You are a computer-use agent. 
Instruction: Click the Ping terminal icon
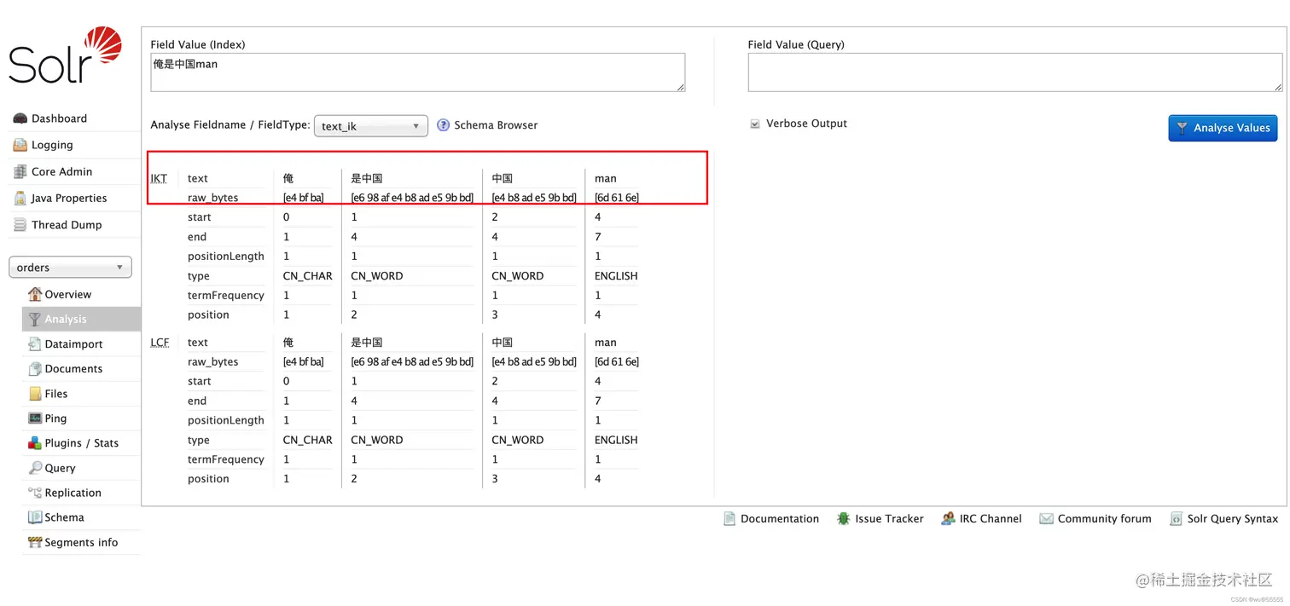pos(35,418)
